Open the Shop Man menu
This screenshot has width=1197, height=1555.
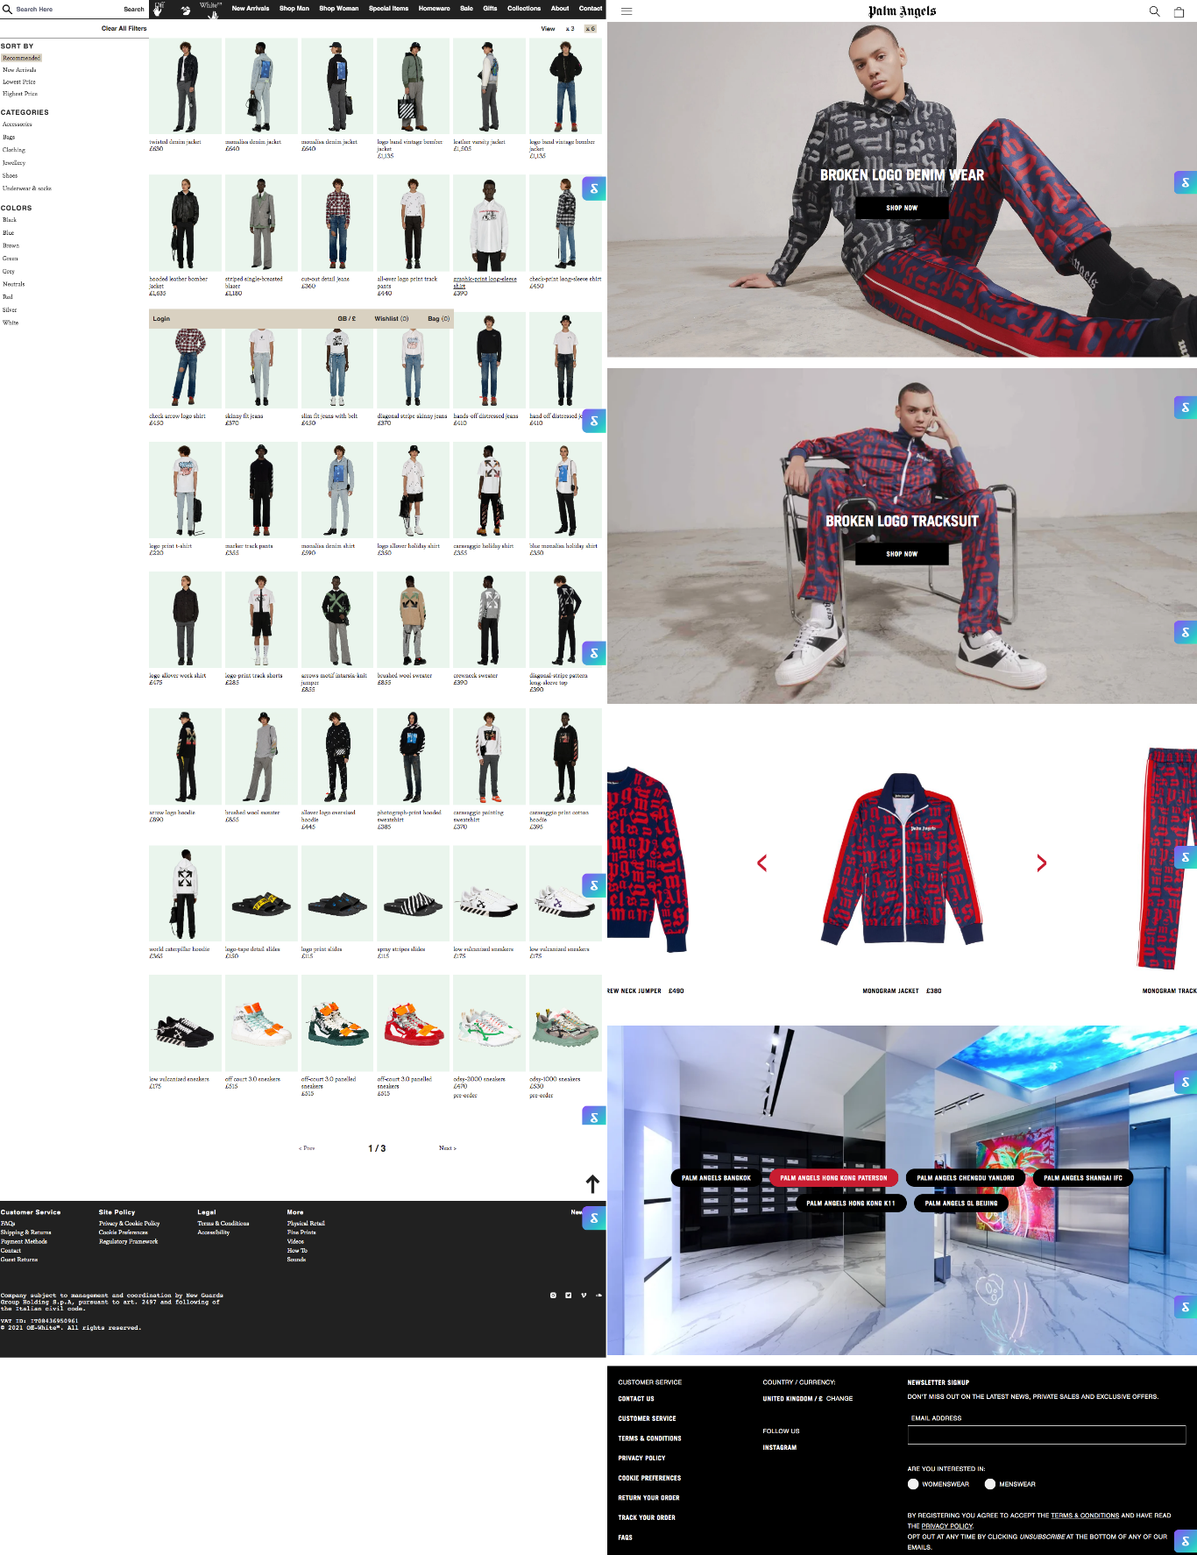coord(294,9)
